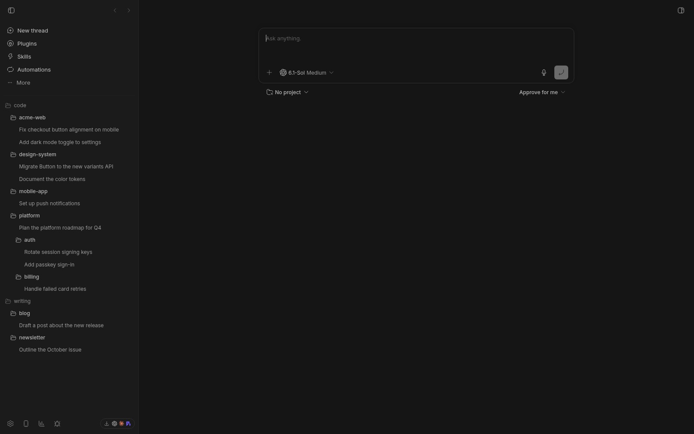
Task: Collapse the platform folder
Action: pyautogui.click(x=69, y=216)
